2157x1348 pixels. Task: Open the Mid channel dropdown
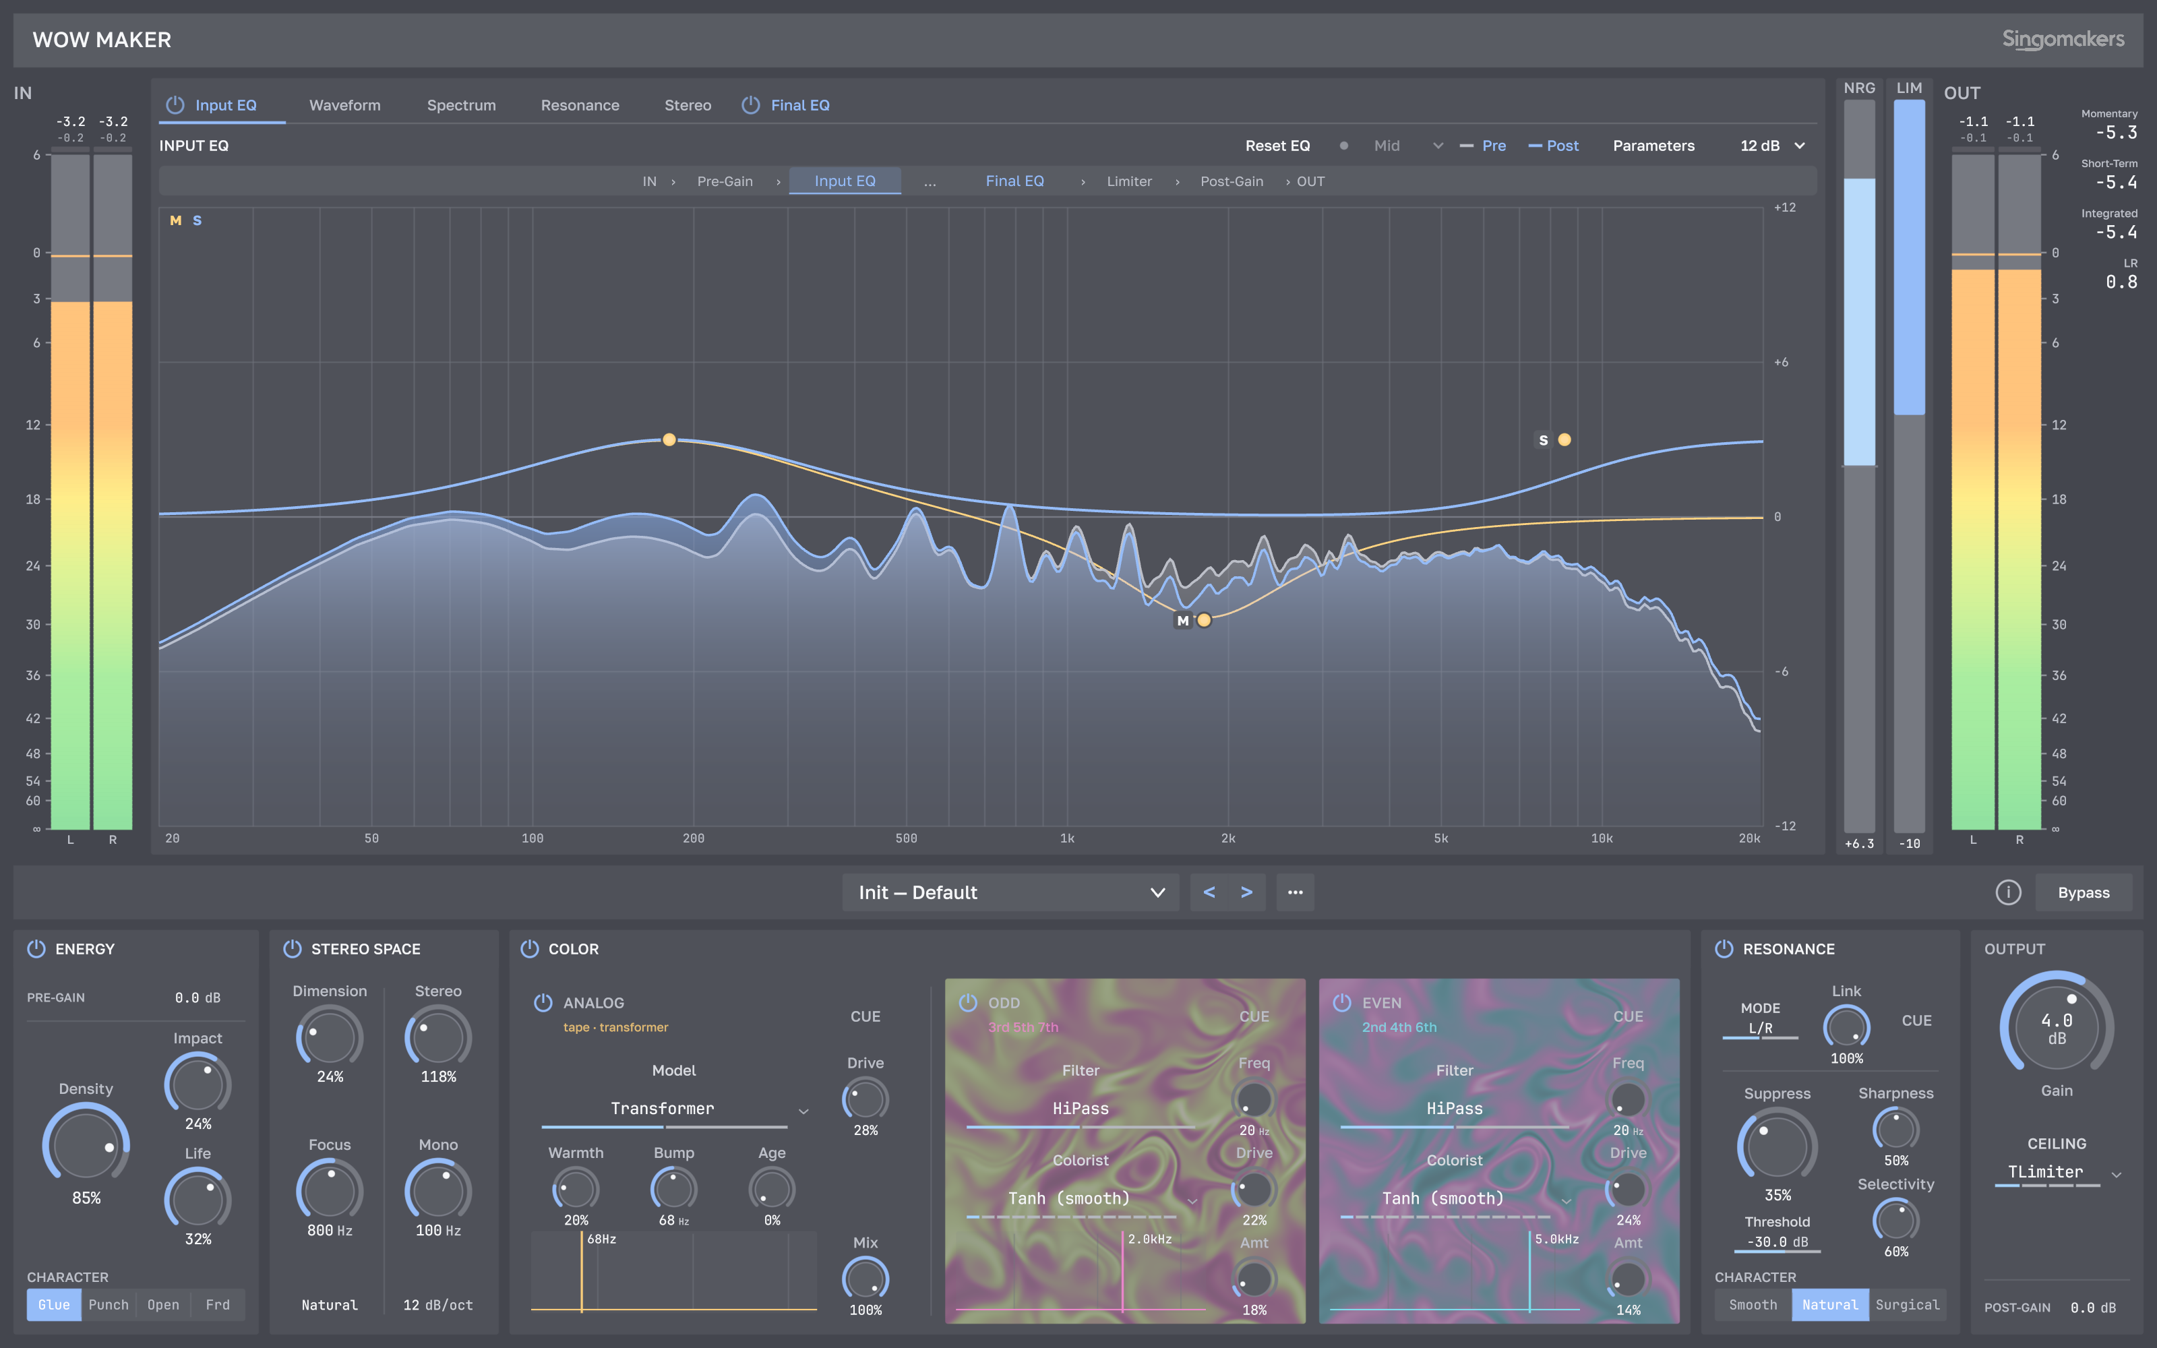click(1407, 146)
